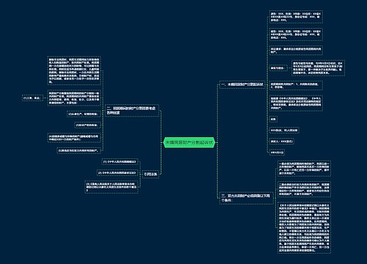Click the 具状人：XXX(签名) node
The height and width of the screenshot is (264, 367).
(282, 142)
